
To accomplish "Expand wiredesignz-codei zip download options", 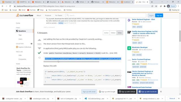I will 53,99.
